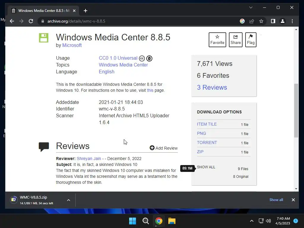Open the 3 Reviews link
Image resolution: width=304 pixels, height=228 pixels.
(212, 87)
